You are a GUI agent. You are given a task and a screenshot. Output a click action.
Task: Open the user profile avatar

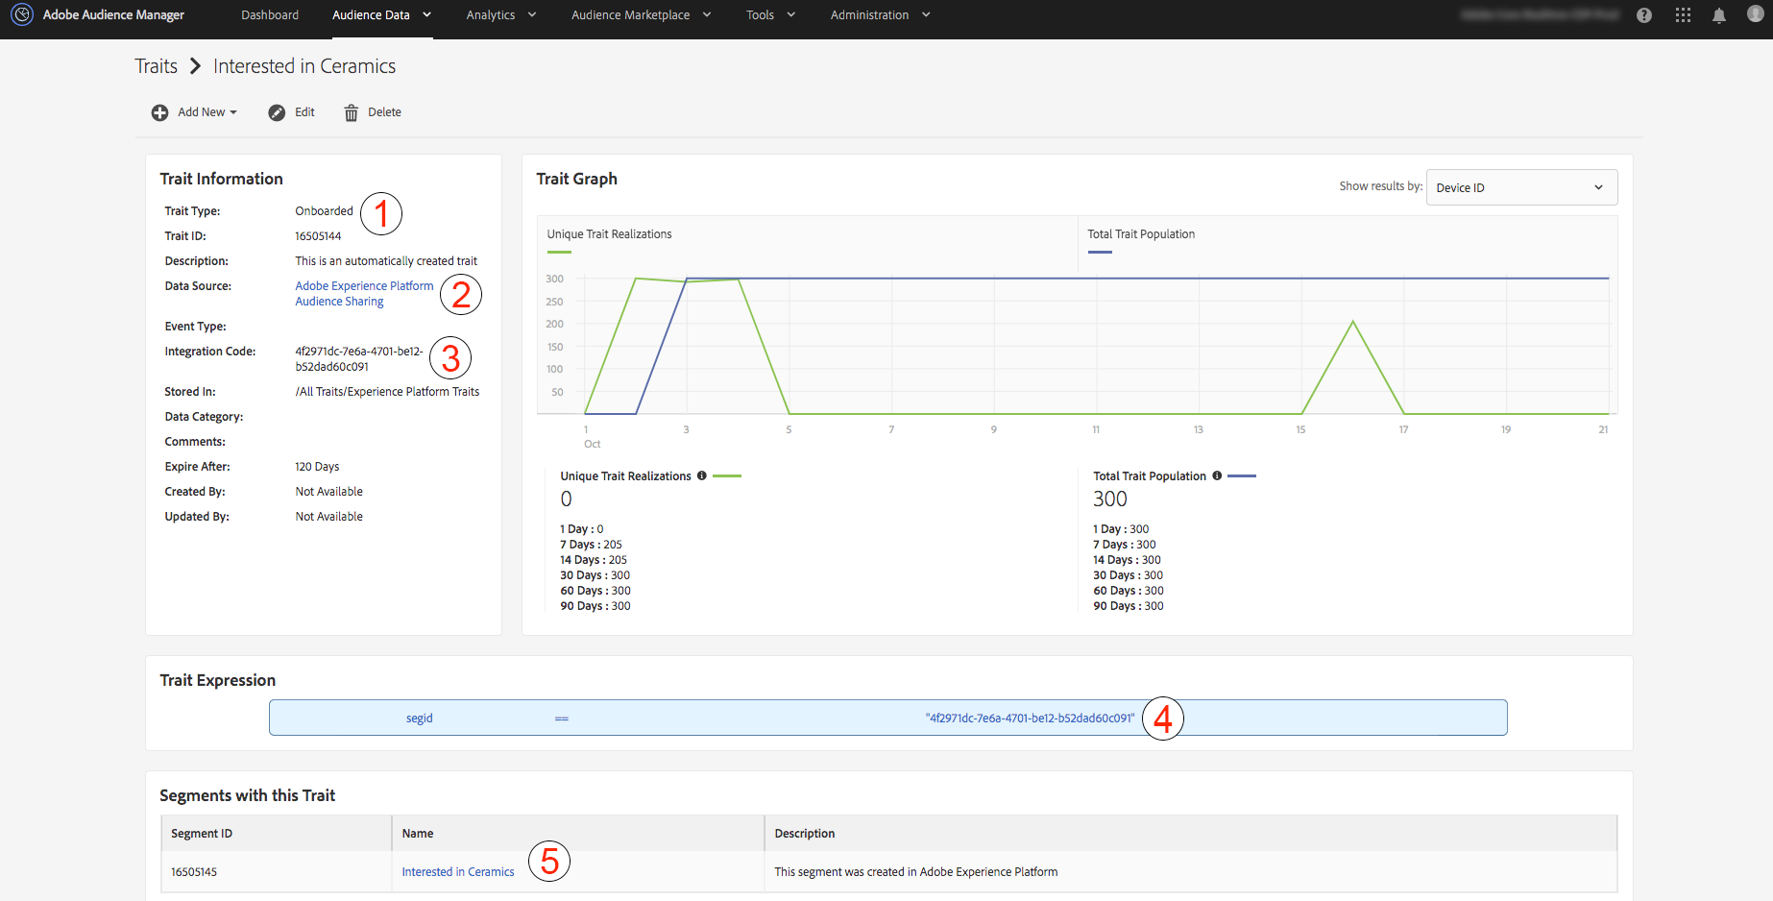[1756, 14]
